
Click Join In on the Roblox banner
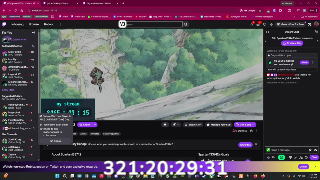point(303,167)
